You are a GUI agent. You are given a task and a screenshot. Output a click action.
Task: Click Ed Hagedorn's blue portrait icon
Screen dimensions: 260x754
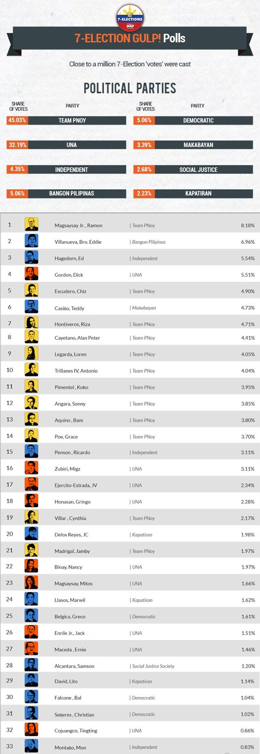coord(32,257)
